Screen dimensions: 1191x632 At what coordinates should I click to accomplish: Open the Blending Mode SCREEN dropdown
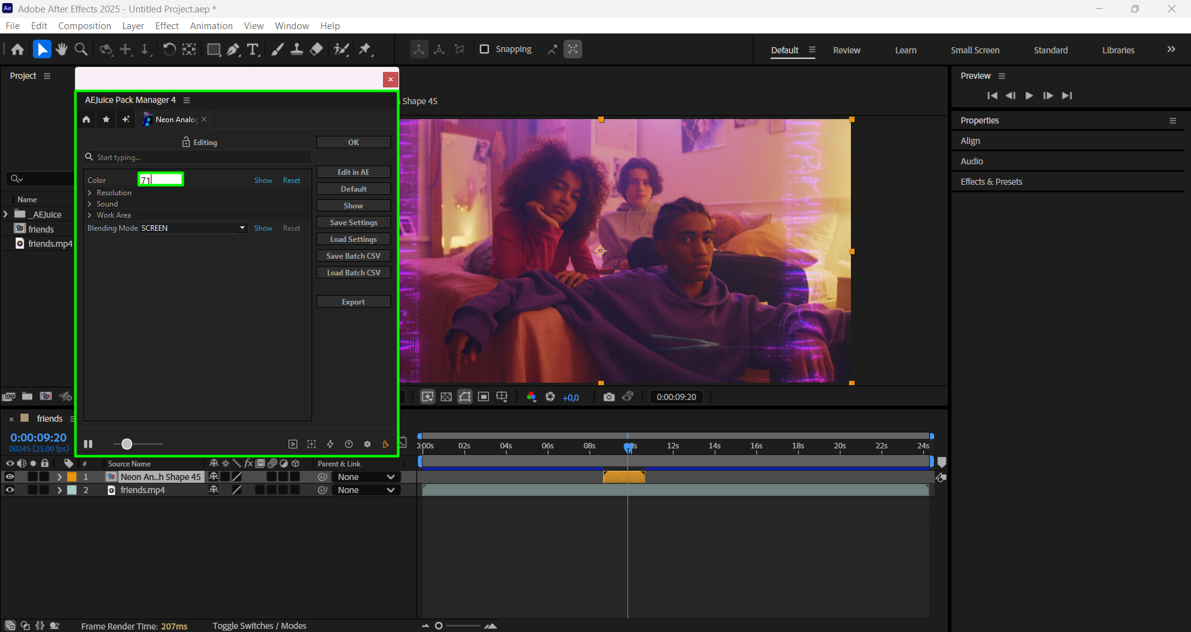193,228
